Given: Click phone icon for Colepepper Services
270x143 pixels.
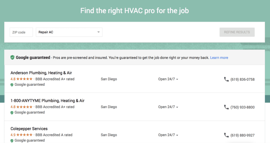Looking at the screenshot, I should [x=226, y=135].
